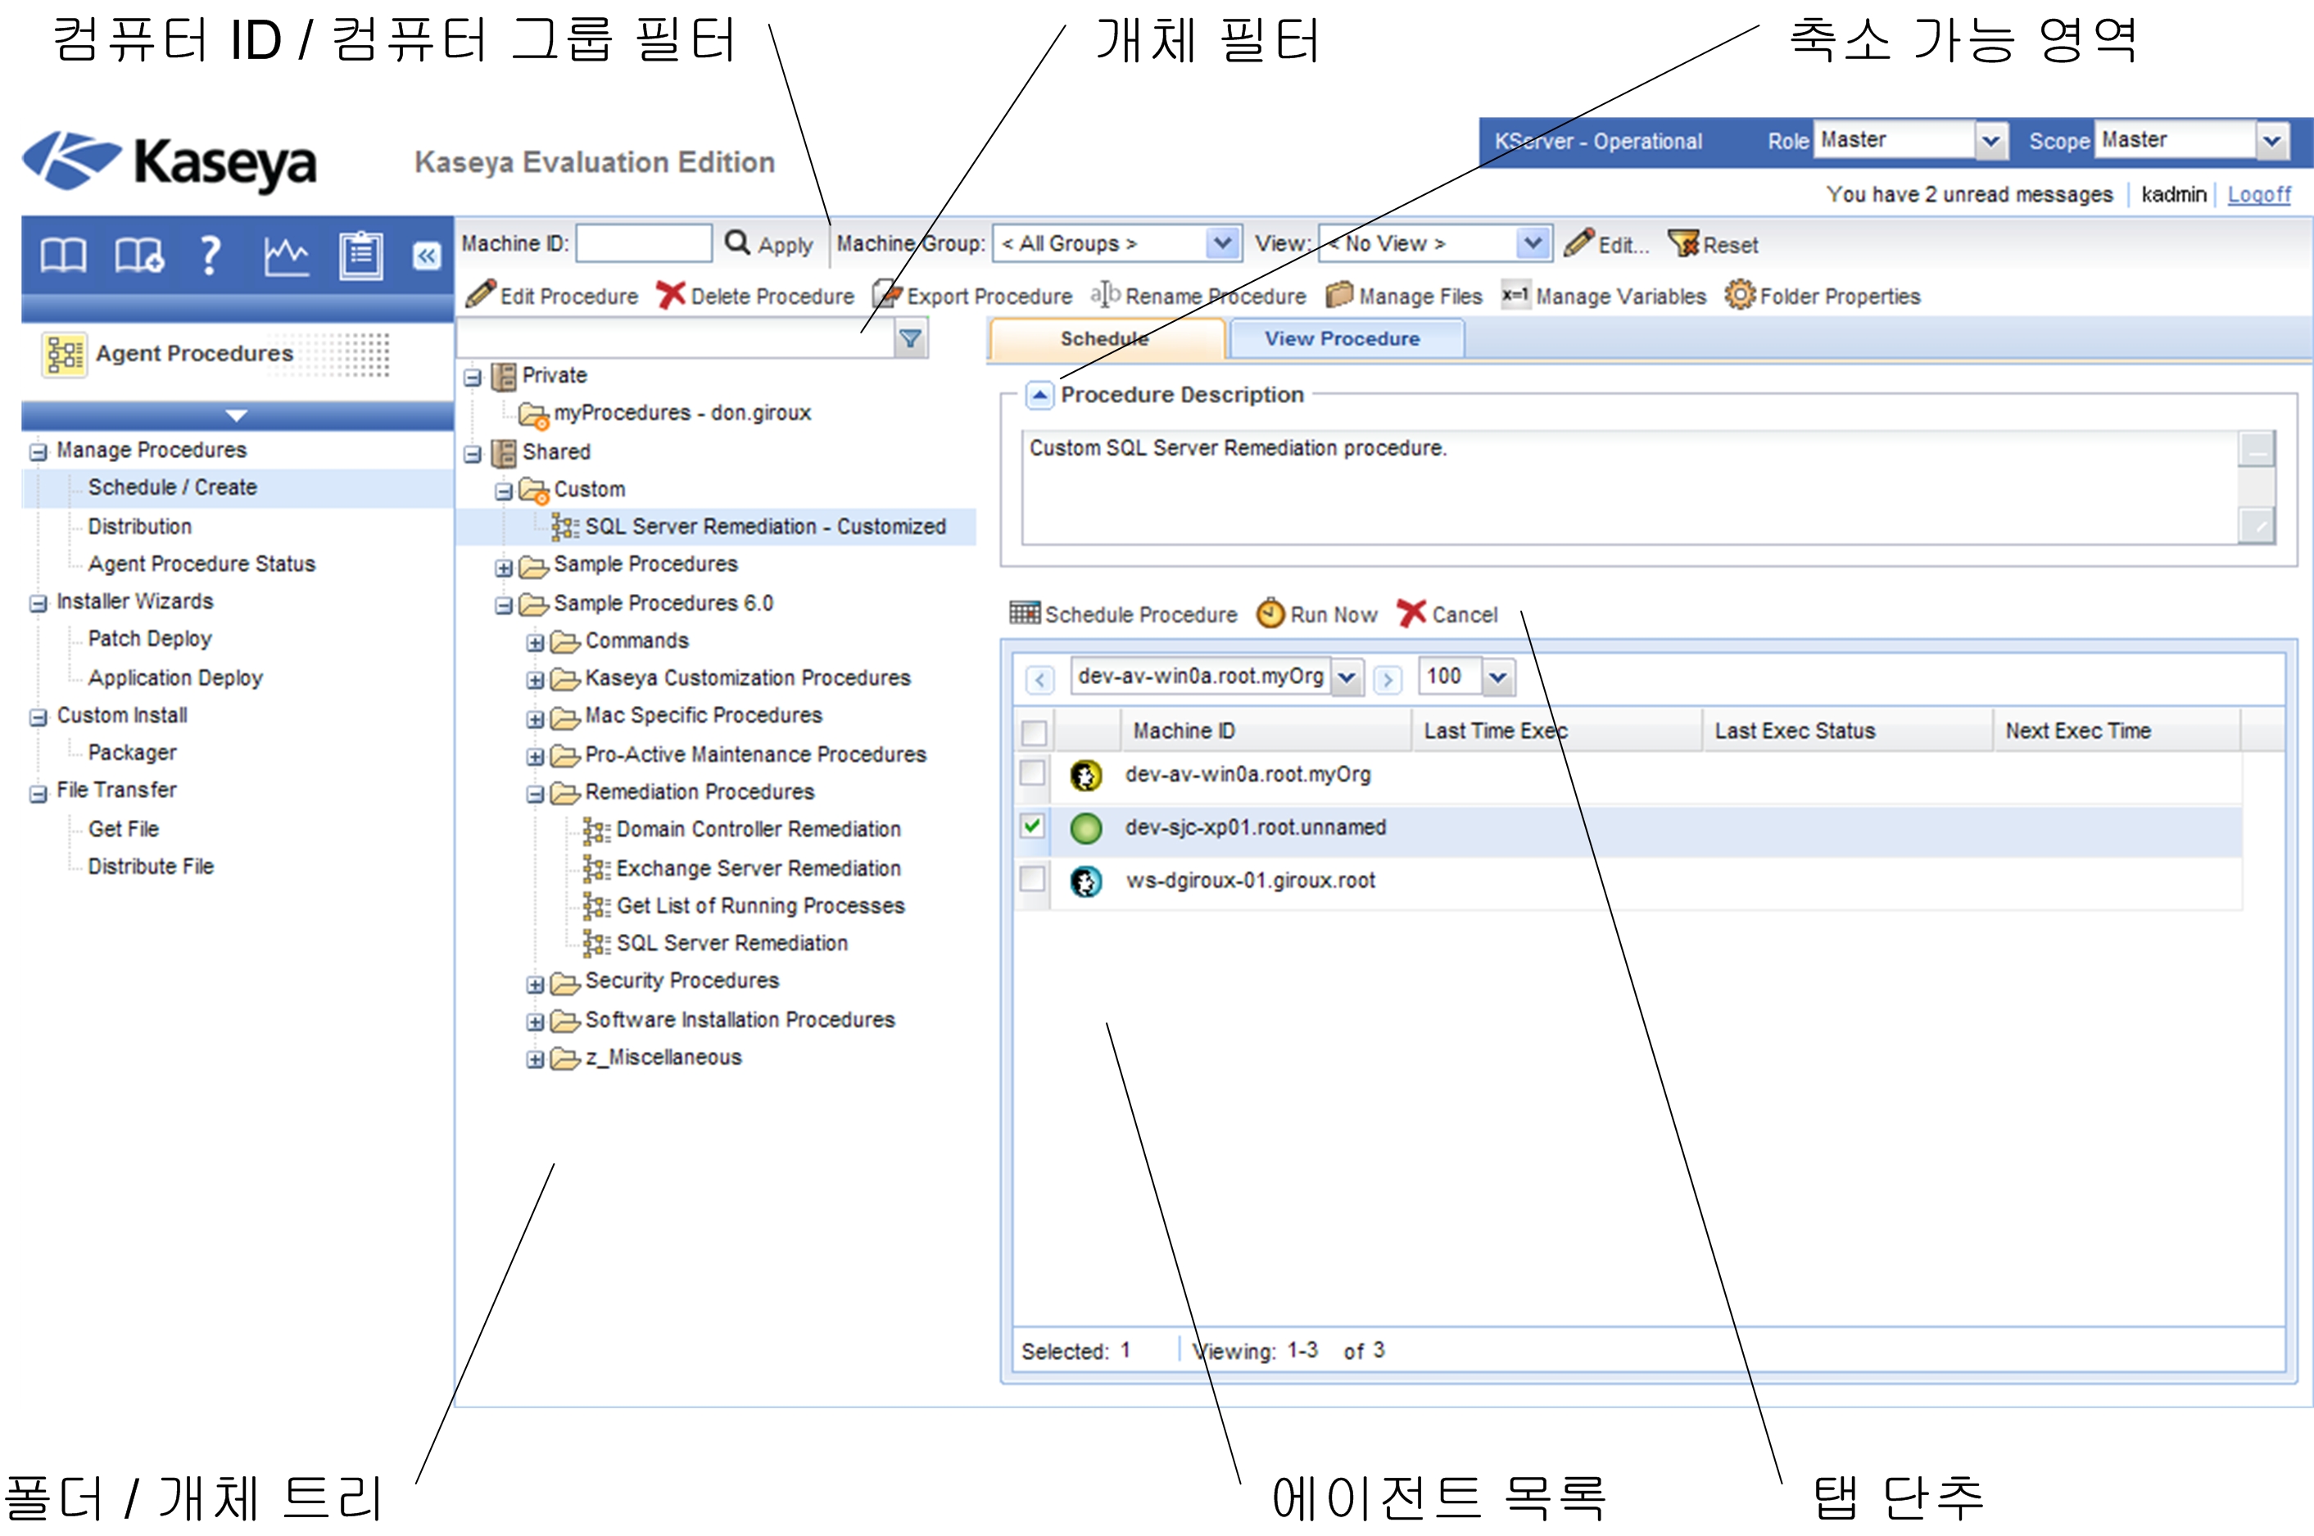Click the Manage Variables icon
Screen dimensions: 2314x1536
[1515, 294]
